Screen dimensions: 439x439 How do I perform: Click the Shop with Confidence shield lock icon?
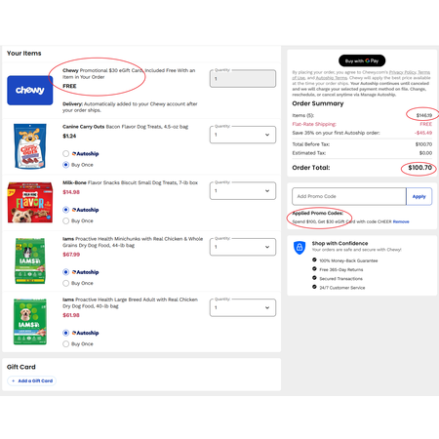(x=299, y=248)
